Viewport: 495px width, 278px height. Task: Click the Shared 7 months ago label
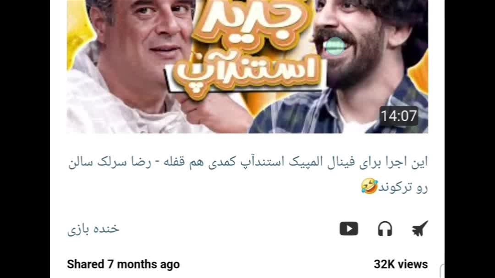tap(123, 264)
